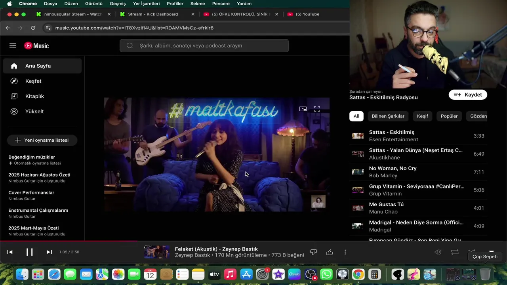Play Grup Vitamin - Seviyoraaa from queue
The height and width of the screenshot is (285, 507).
pyautogui.click(x=418, y=190)
